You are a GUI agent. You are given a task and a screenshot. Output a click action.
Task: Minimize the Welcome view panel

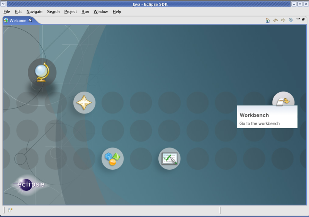tap(298, 19)
